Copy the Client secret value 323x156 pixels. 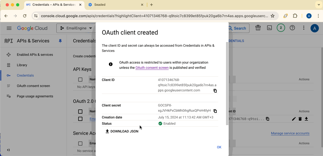coord(215,111)
